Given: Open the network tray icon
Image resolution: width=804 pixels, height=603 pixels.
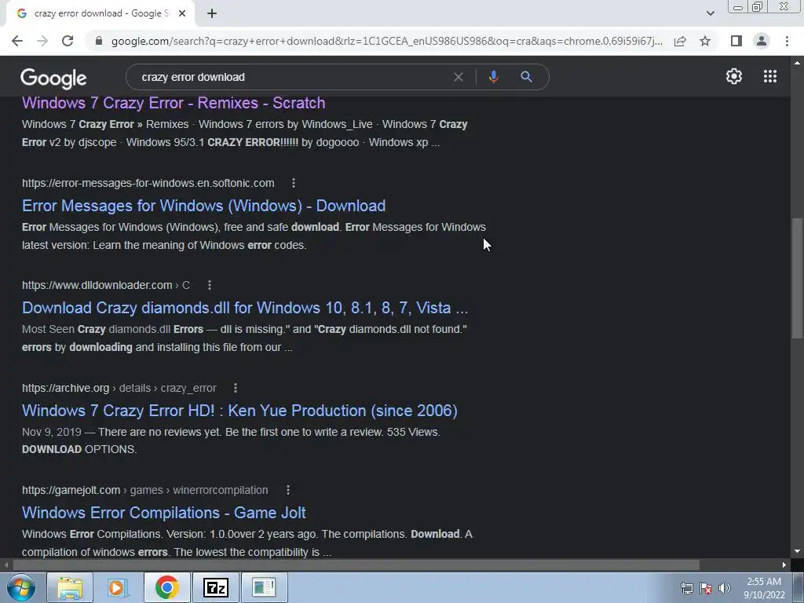Looking at the screenshot, I should coord(686,588).
